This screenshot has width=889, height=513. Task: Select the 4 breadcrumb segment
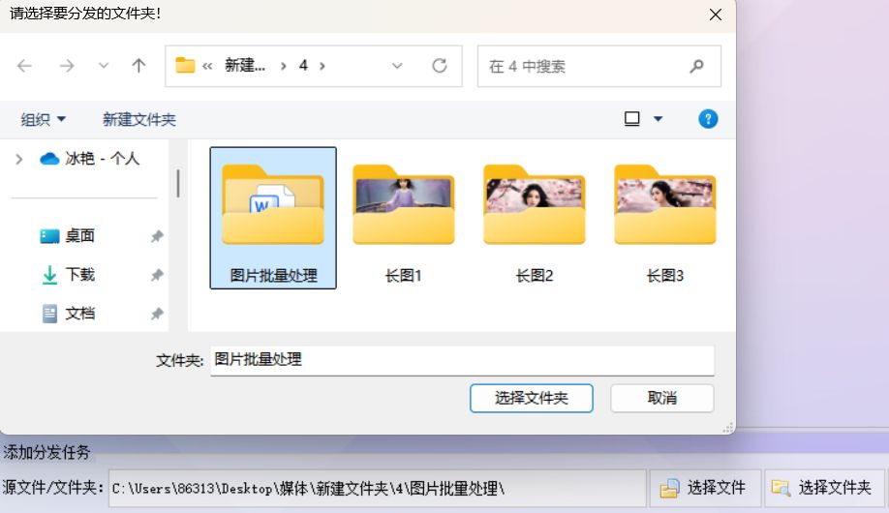(x=303, y=66)
